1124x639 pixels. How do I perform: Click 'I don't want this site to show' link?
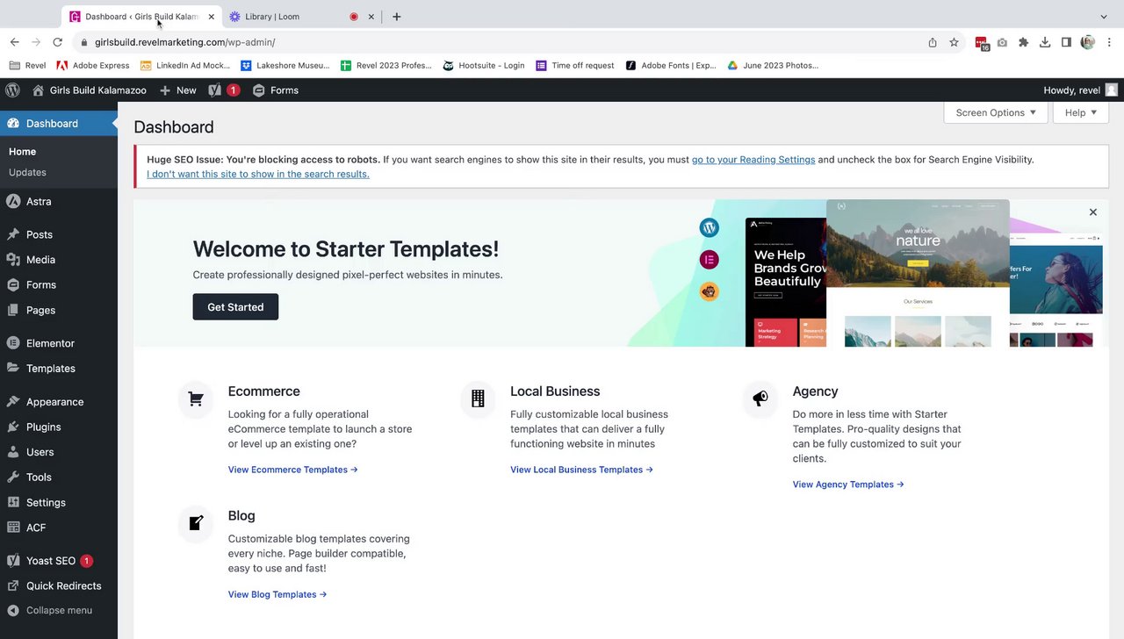pos(258,174)
